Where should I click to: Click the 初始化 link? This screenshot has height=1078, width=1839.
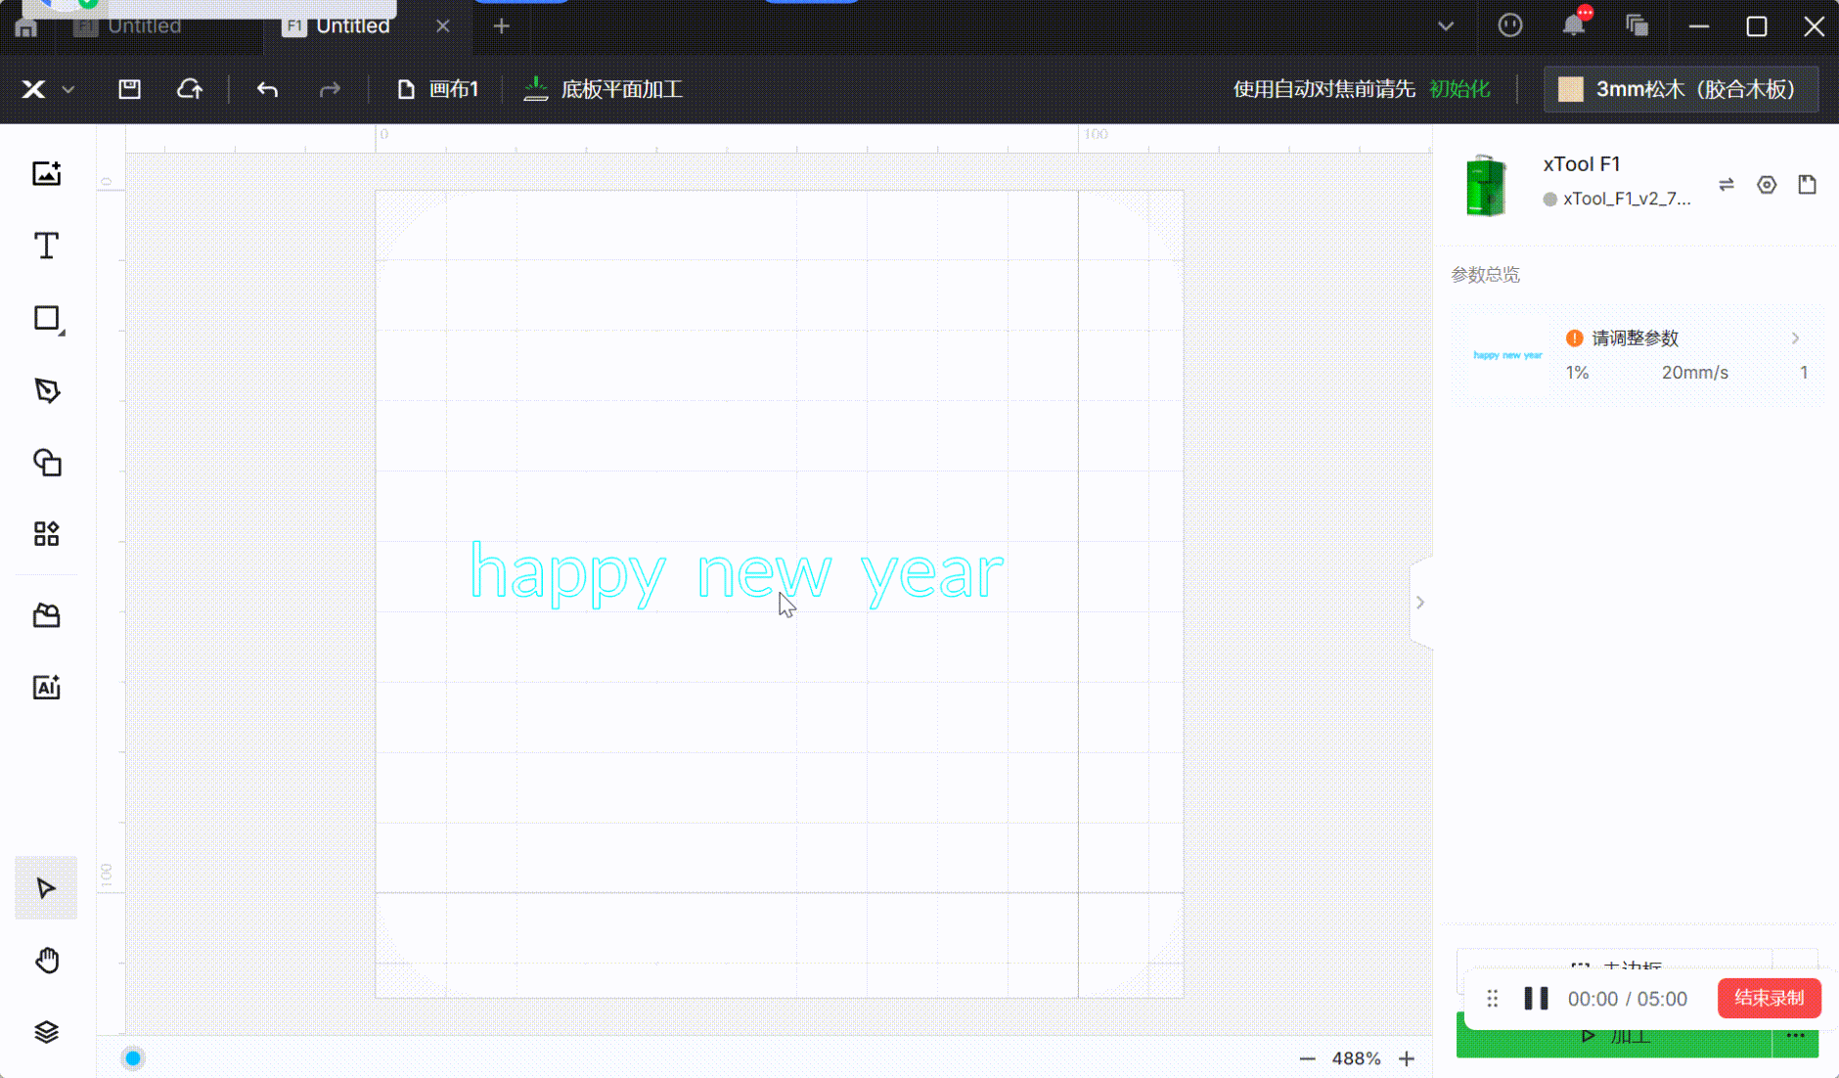[x=1459, y=90]
